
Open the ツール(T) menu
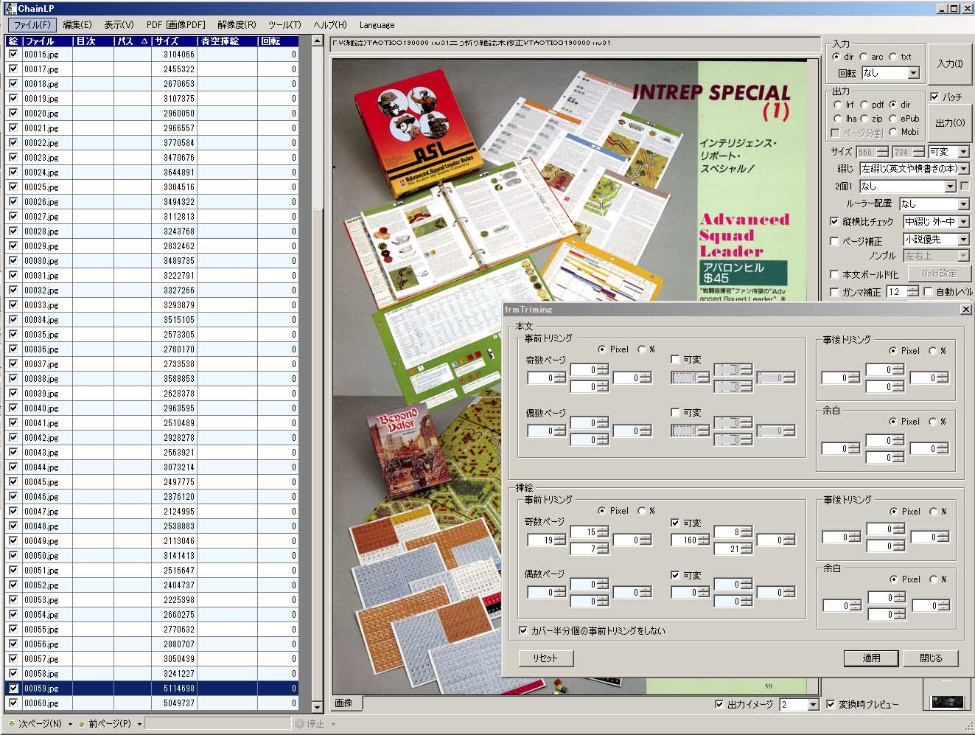coord(284,24)
